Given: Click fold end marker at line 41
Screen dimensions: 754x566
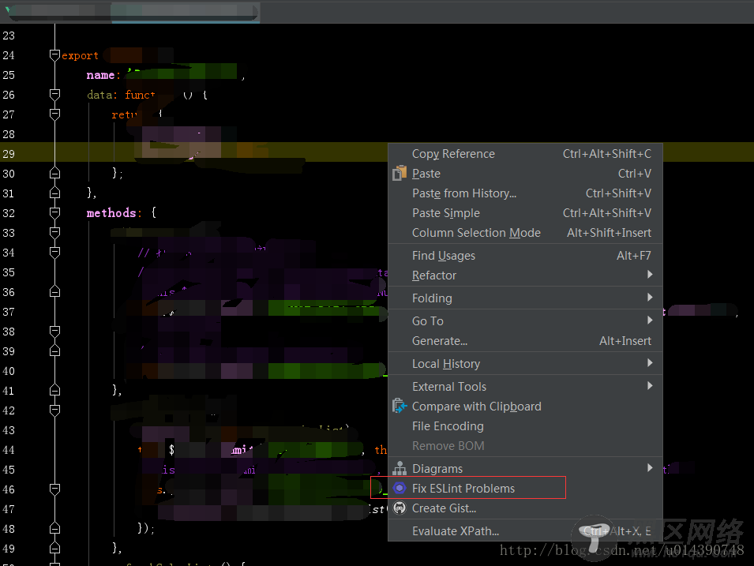Looking at the screenshot, I should click(x=54, y=390).
